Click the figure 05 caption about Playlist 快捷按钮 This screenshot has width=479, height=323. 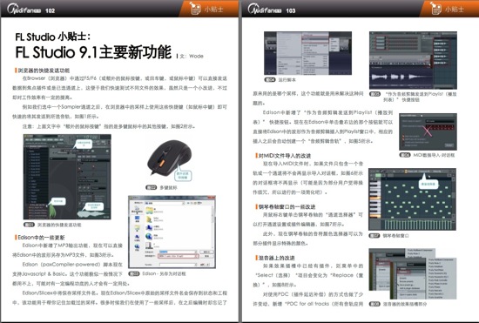[420, 97]
